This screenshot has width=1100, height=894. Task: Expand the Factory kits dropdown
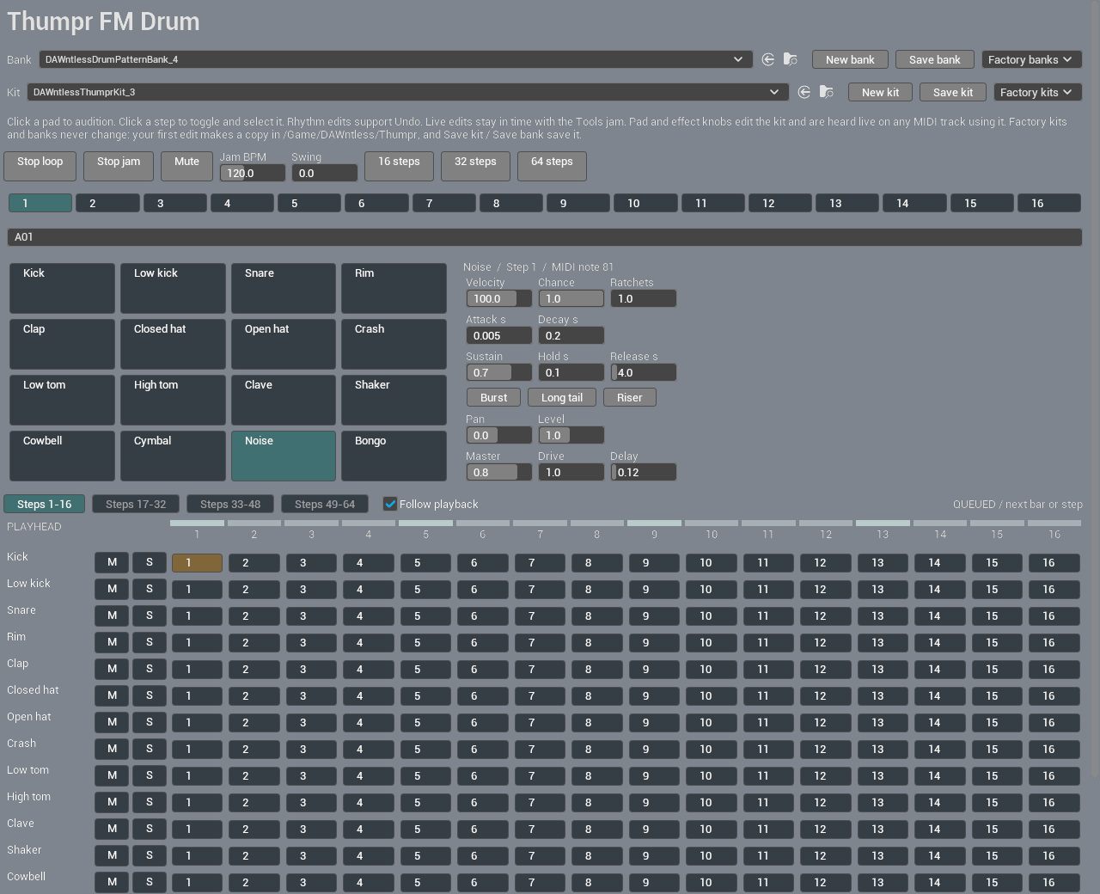pos(1037,92)
